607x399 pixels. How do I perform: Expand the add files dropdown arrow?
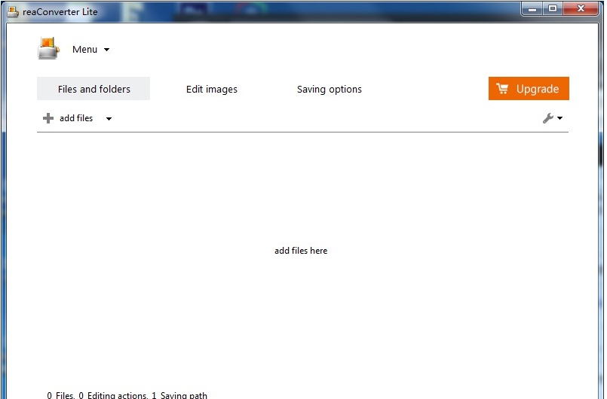click(x=109, y=119)
